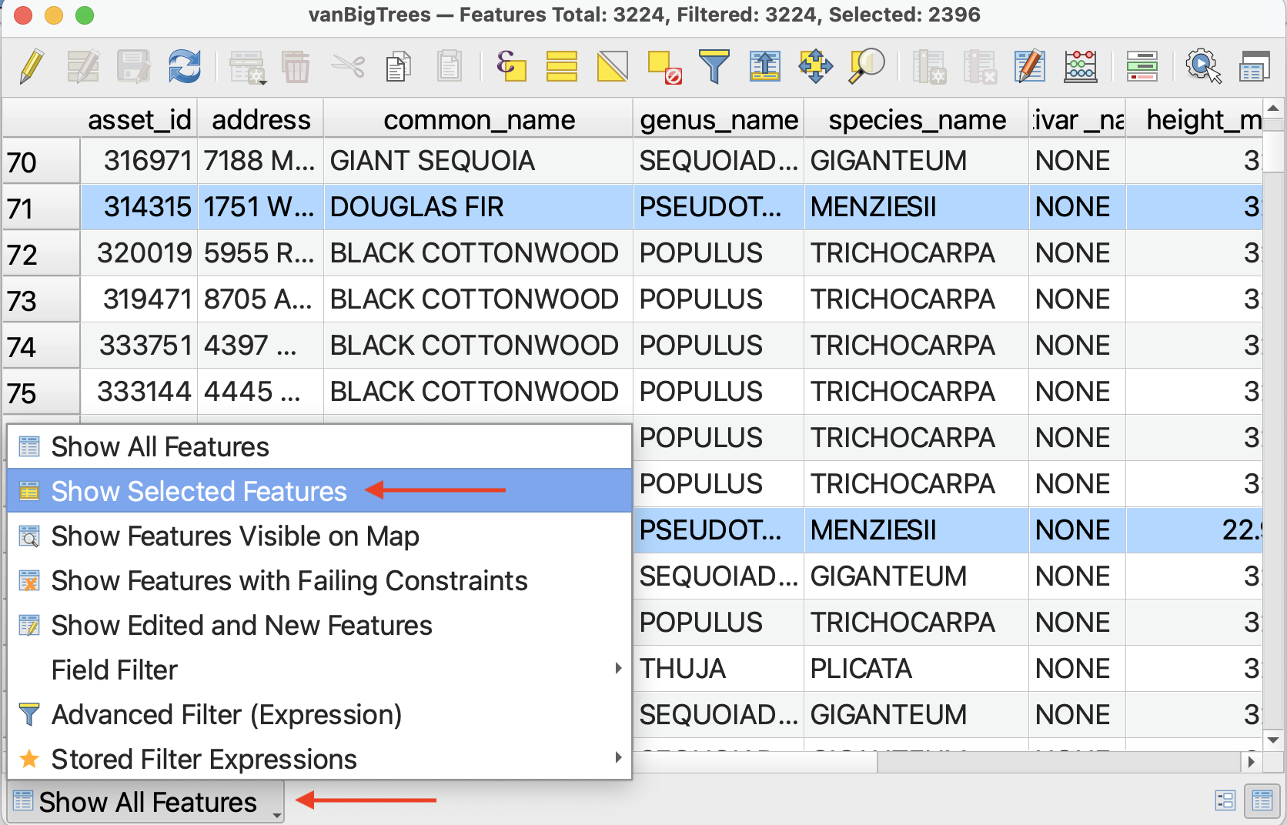Select Show Features Visible on Map
This screenshot has height=825, width=1287.
tap(235, 536)
